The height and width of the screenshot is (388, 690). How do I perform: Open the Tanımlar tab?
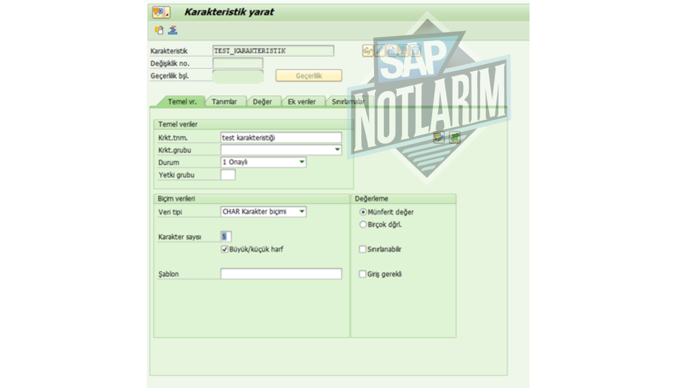pyautogui.click(x=224, y=102)
